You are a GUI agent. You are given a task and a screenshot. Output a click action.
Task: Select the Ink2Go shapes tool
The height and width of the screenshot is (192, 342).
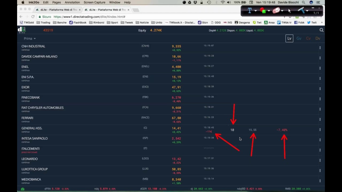[x=263, y=11]
